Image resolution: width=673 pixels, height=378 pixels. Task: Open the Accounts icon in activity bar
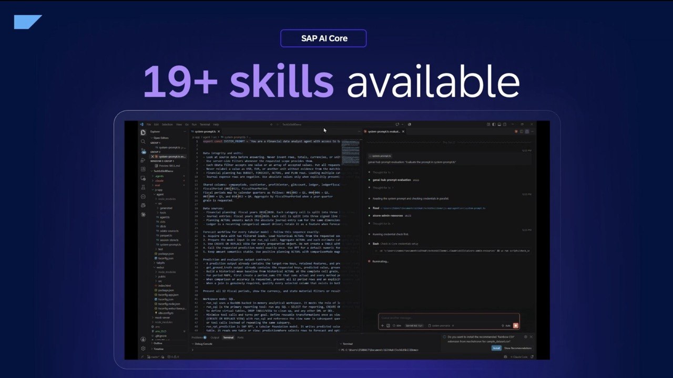(x=143, y=340)
